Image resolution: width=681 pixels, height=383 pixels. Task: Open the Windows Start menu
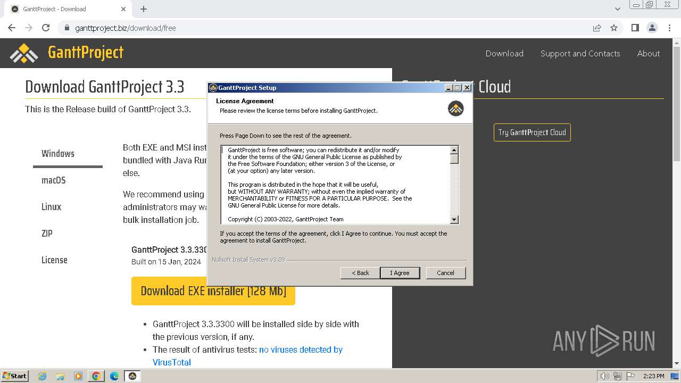tap(14, 376)
